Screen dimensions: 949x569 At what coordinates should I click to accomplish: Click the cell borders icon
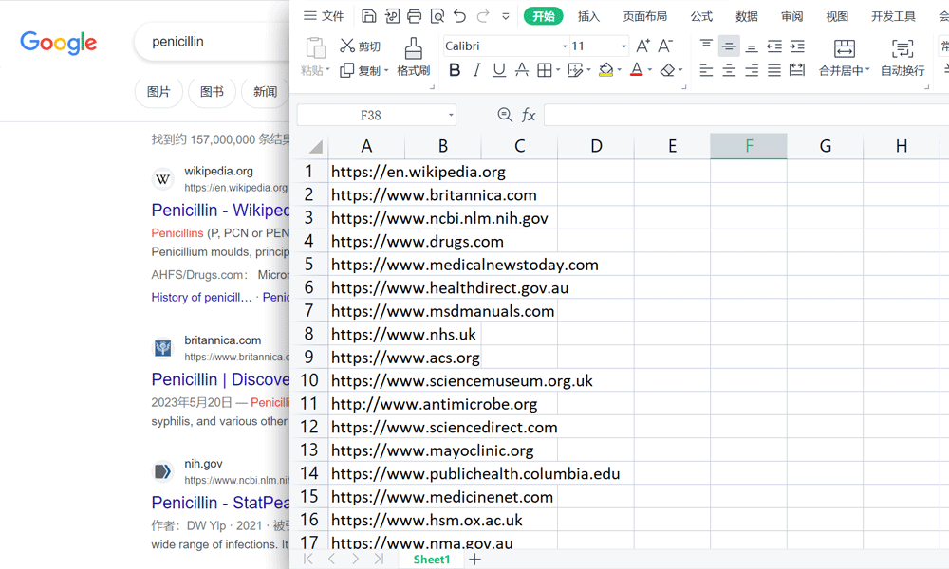pos(544,70)
